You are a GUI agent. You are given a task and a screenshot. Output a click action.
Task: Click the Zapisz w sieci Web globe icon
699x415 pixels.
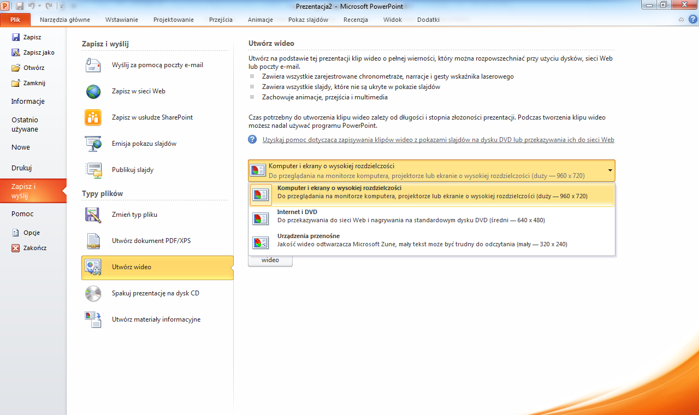pyautogui.click(x=93, y=91)
